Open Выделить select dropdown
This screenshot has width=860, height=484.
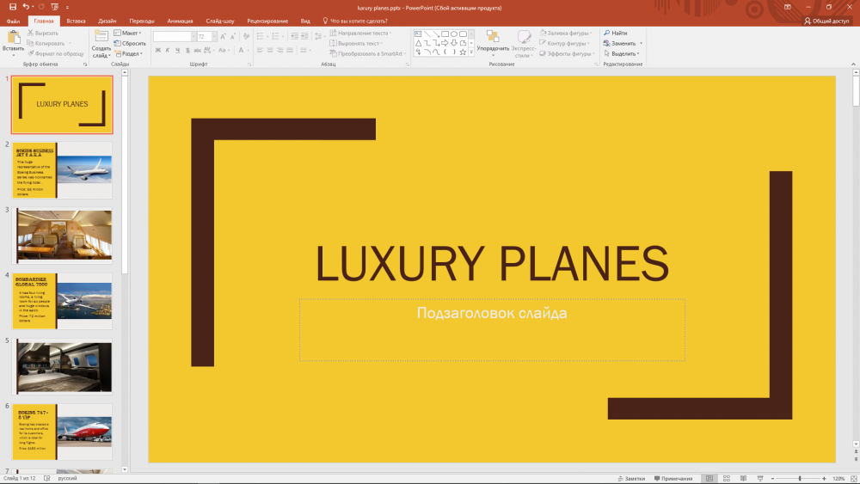[622, 53]
